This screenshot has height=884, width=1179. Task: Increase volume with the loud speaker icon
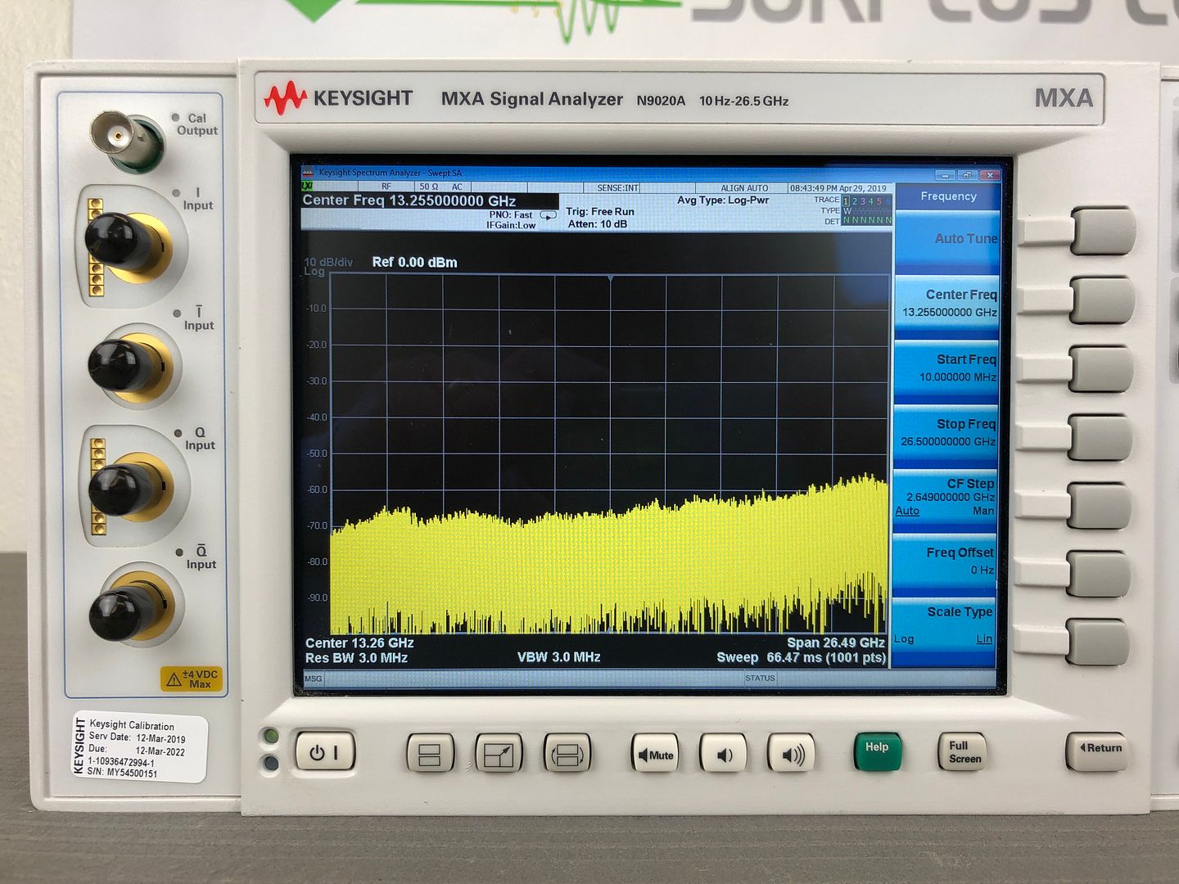point(792,754)
